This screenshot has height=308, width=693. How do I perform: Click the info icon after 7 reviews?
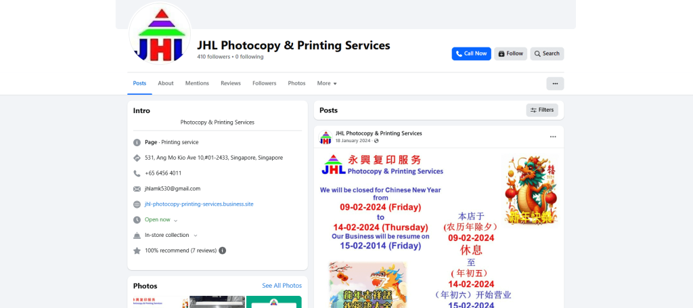click(x=222, y=250)
